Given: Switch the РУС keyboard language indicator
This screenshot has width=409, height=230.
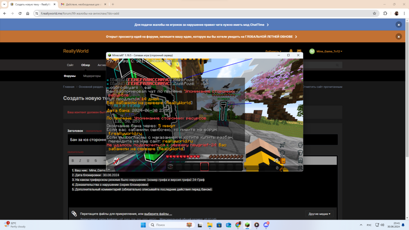Looking at the screenshot, I should (369, 225).
